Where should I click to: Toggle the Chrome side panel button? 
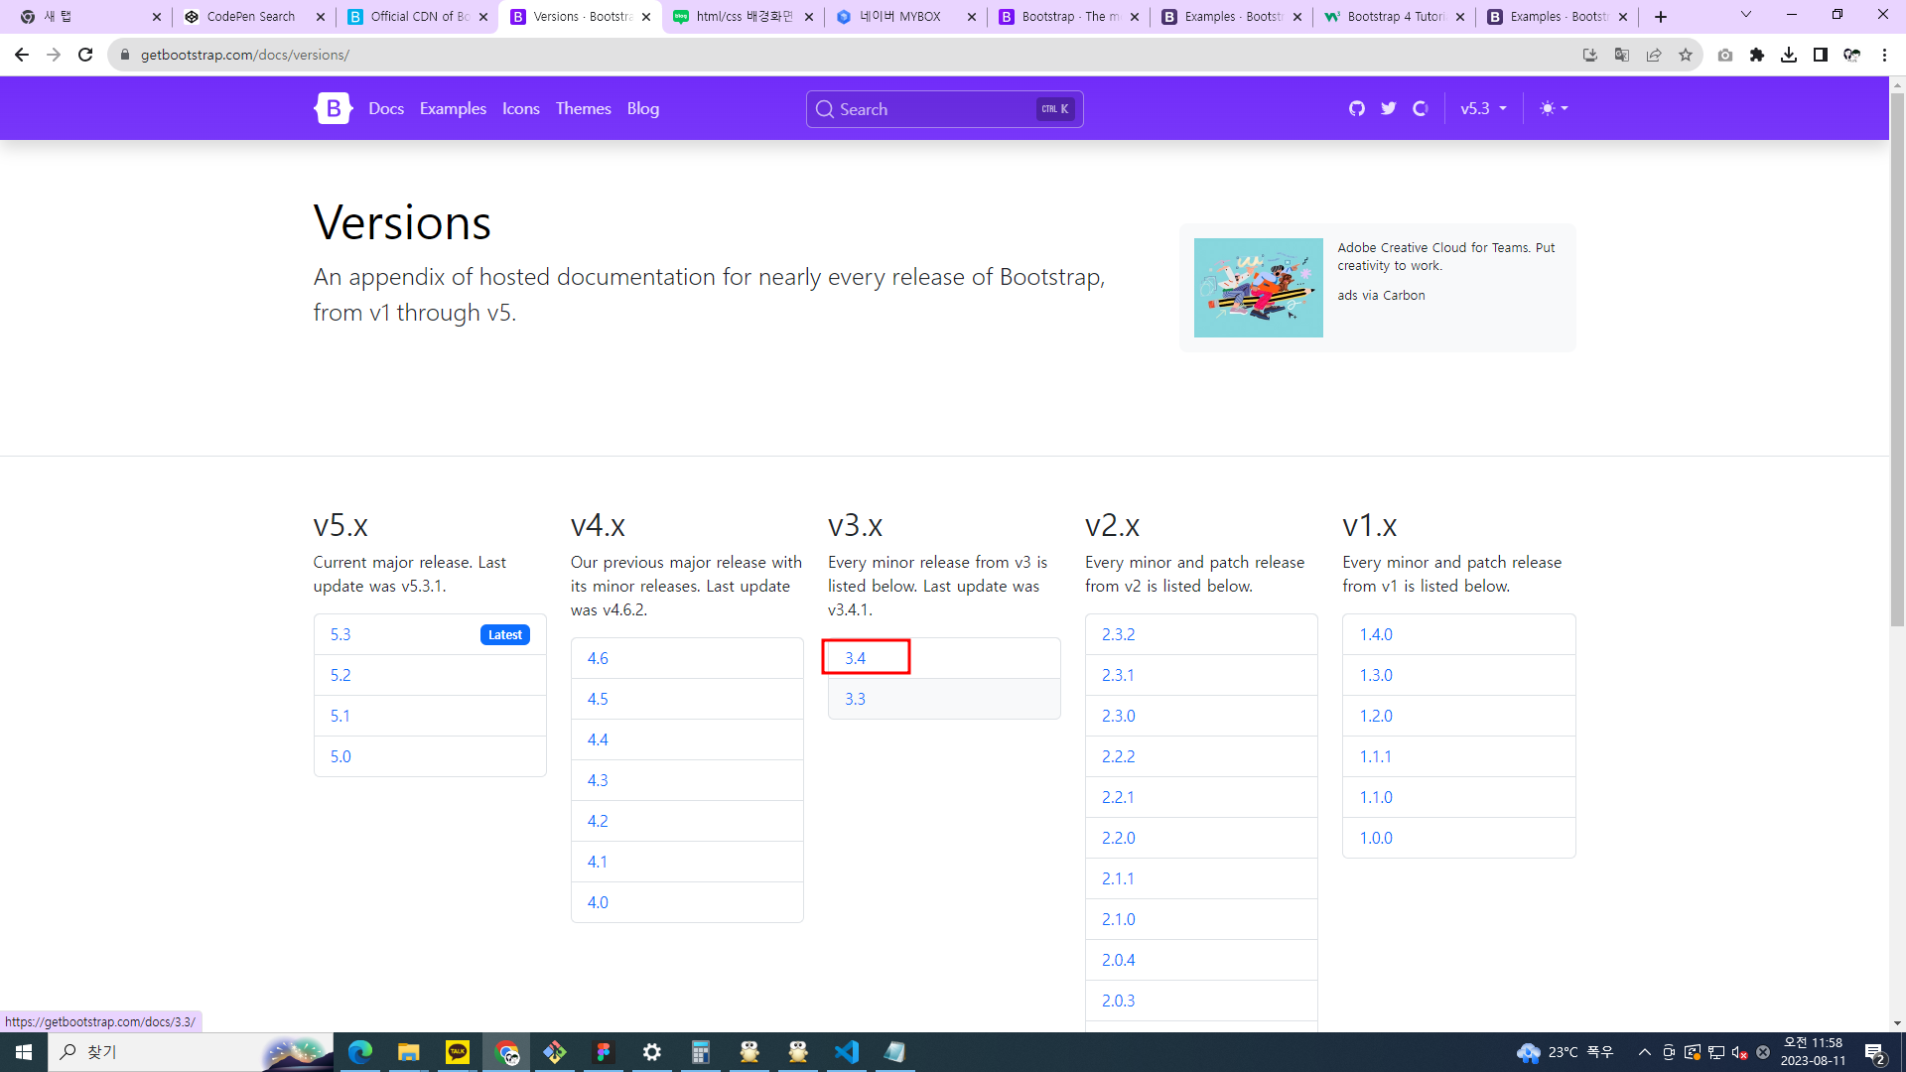tap(1820, 55)
